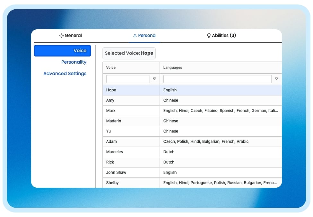
Task: Go to Advanced Settings
Action: tap(65, 74)
